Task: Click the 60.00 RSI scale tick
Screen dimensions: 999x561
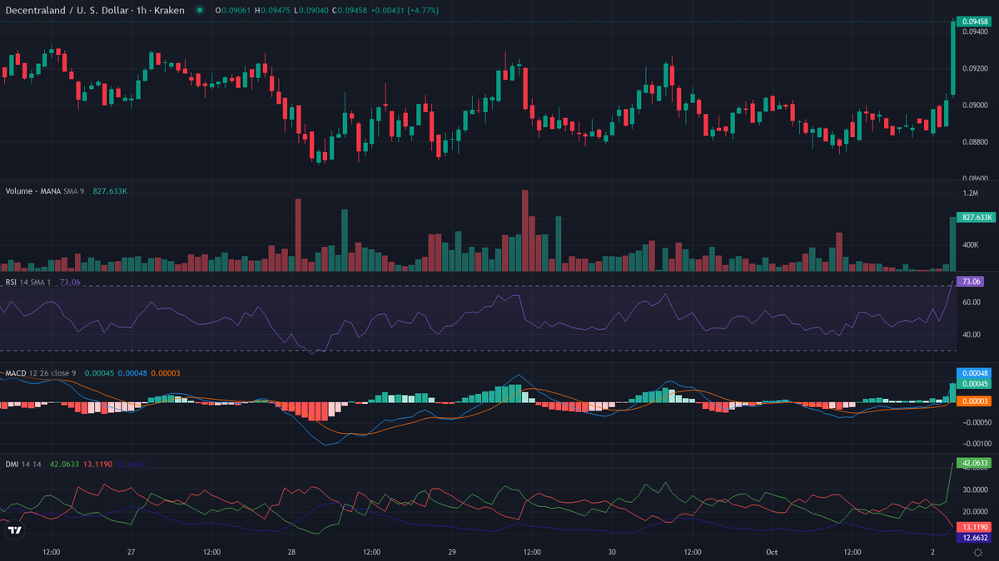Action: (972, 303)
